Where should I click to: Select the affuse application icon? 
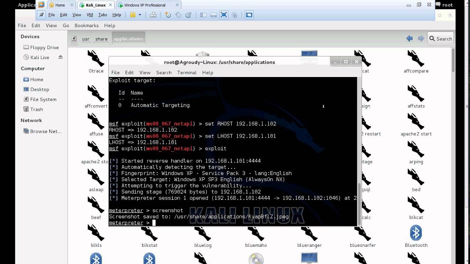(96, 122)
